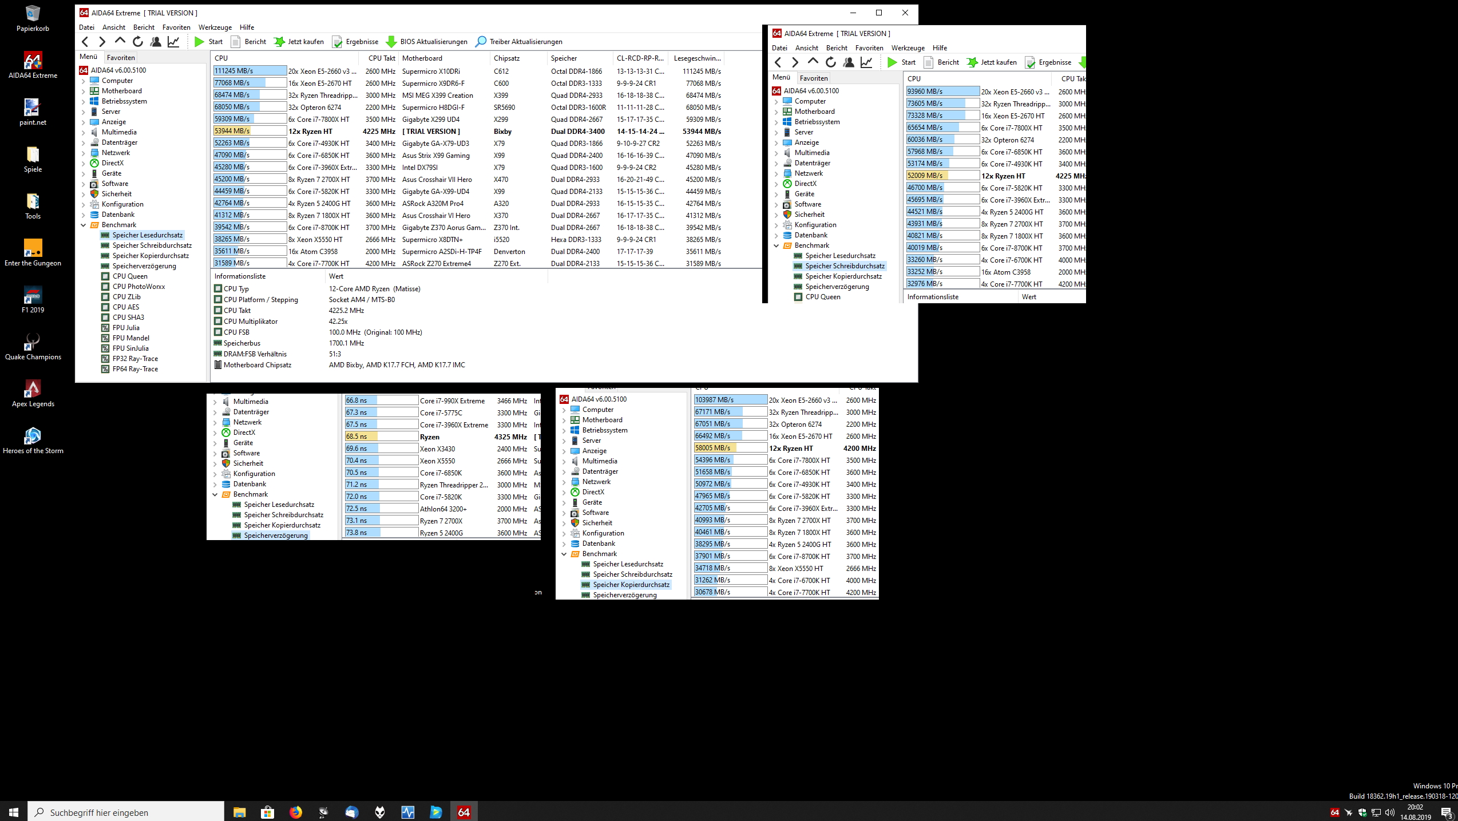Expand Software node in main tree
Viewport: 1458px width, 821px height.
tap(83, 184)
